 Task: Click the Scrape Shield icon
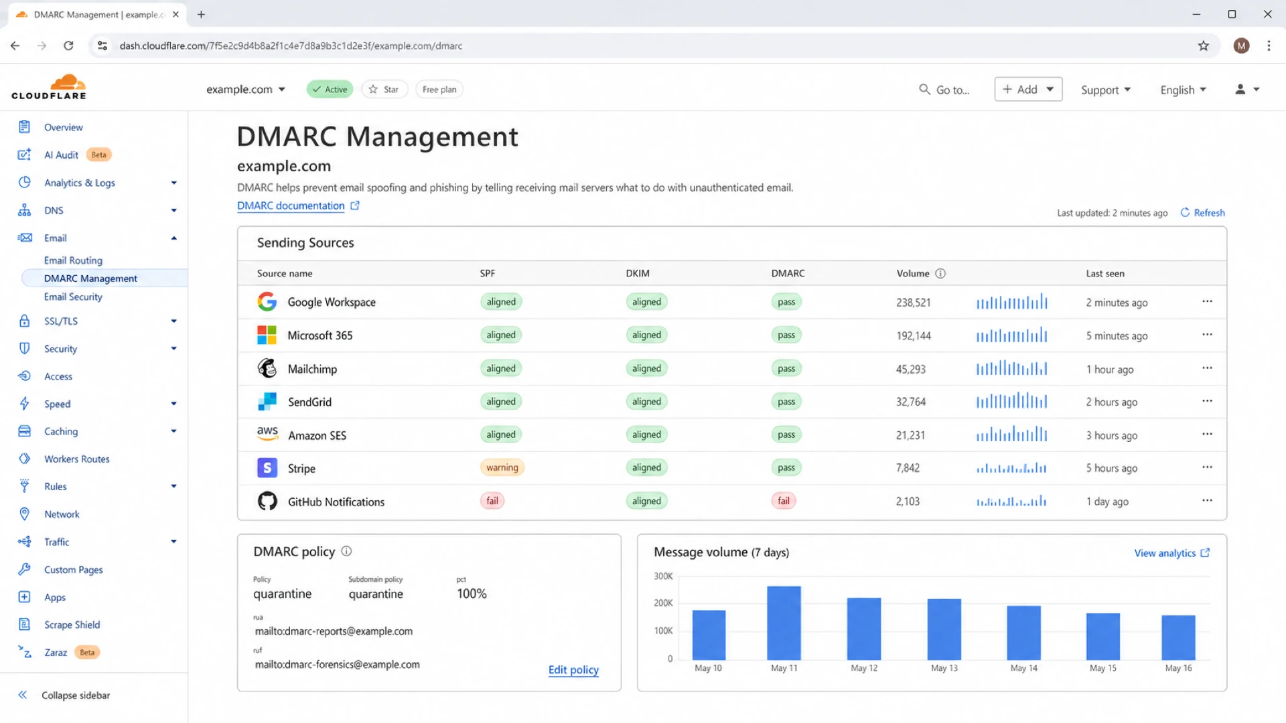25,625
